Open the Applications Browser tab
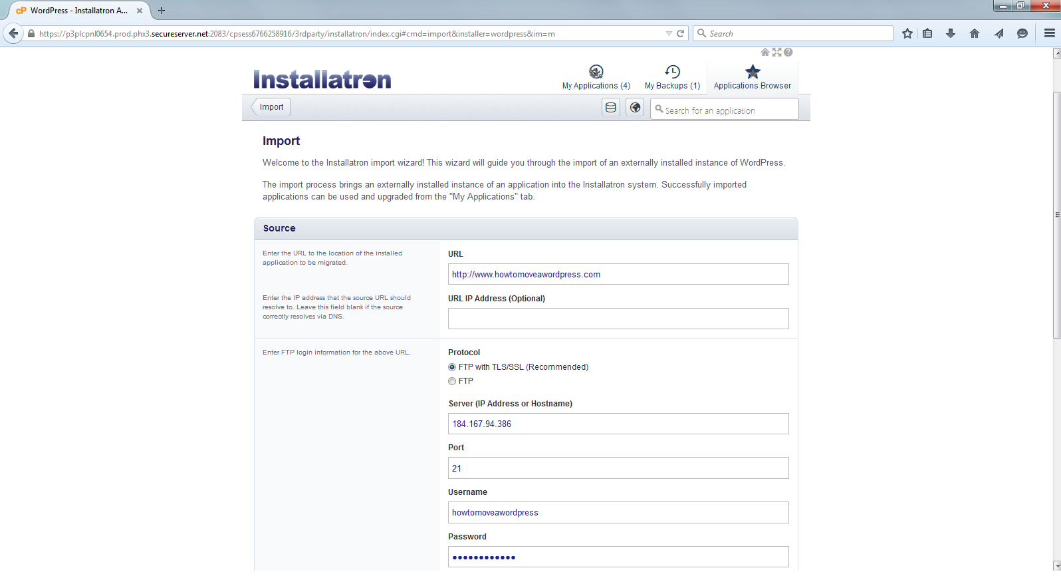The height and width of the screenshot is (576, 1061). [x=753, y=77]
